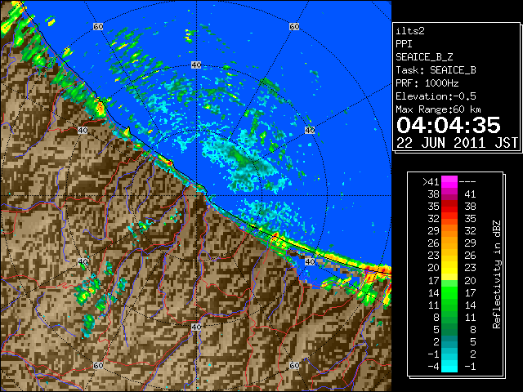Select the date "22 JUN 2011 JST"
Viewport: 523px width, 392px height.
(457, 143)
